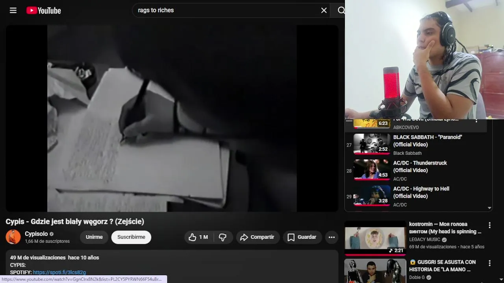Open the GUSGRI SE ASUSTA video thumbnail
504x283 pixels.
[x=375, y=271]
